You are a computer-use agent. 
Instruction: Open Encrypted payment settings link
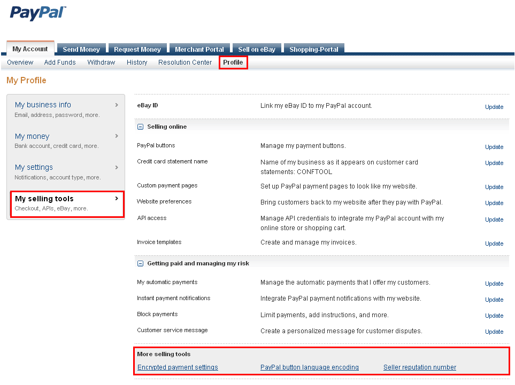coord(178,367)
